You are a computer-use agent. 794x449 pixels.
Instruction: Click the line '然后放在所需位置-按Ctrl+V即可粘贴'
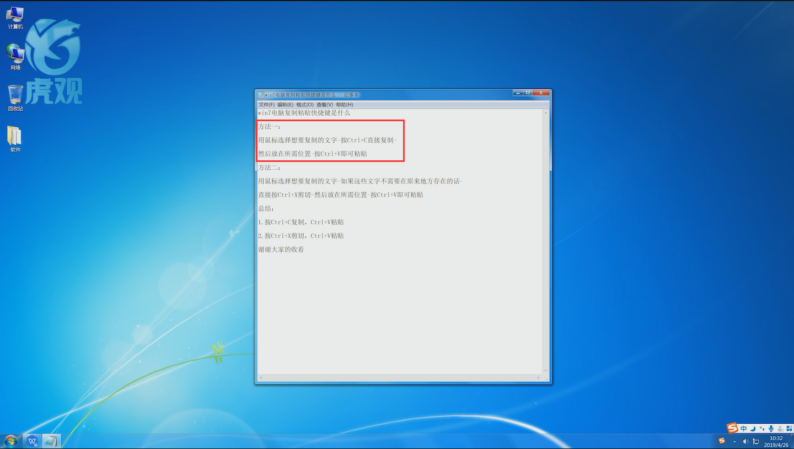[313, 154]
